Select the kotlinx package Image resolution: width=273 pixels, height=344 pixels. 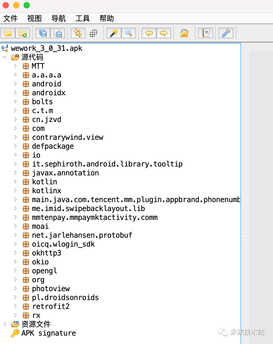click(47, 191)
